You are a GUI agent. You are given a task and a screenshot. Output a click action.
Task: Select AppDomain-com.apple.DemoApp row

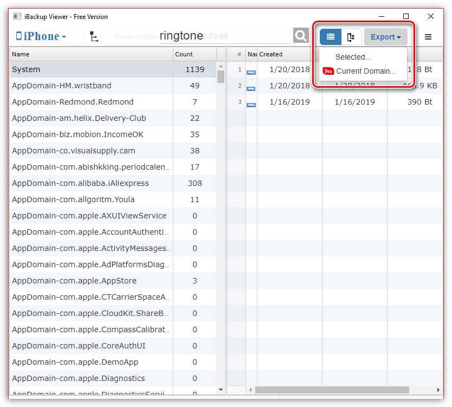113,362
